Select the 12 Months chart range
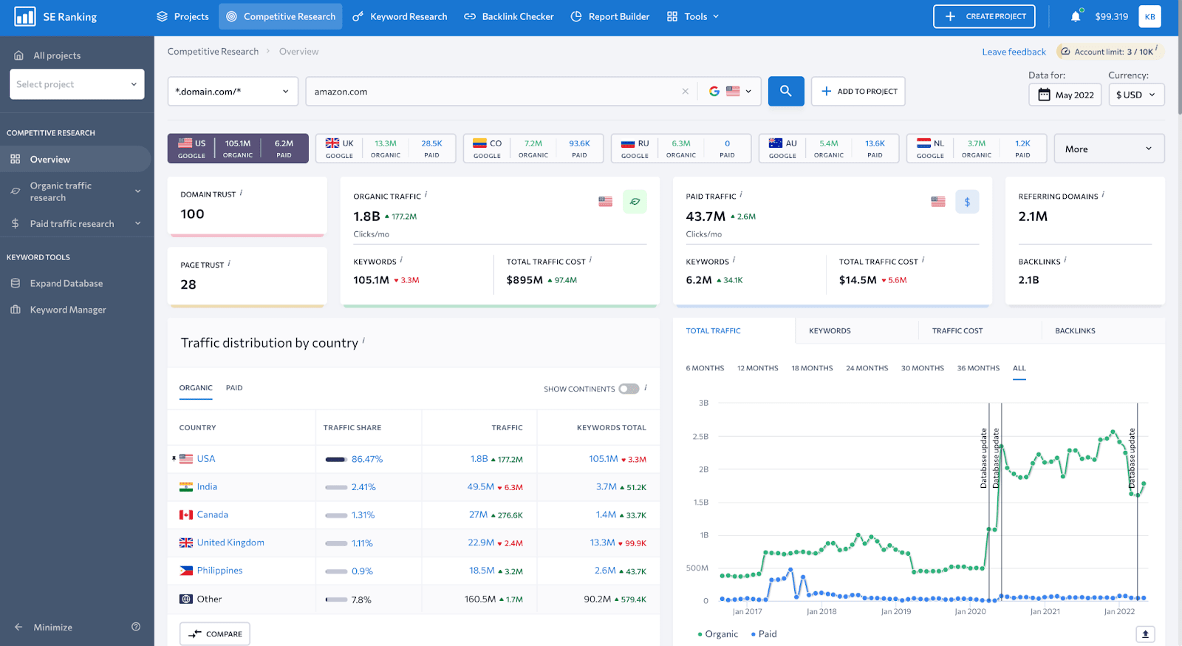This screenshot has width=1182, height=646. 757,368
